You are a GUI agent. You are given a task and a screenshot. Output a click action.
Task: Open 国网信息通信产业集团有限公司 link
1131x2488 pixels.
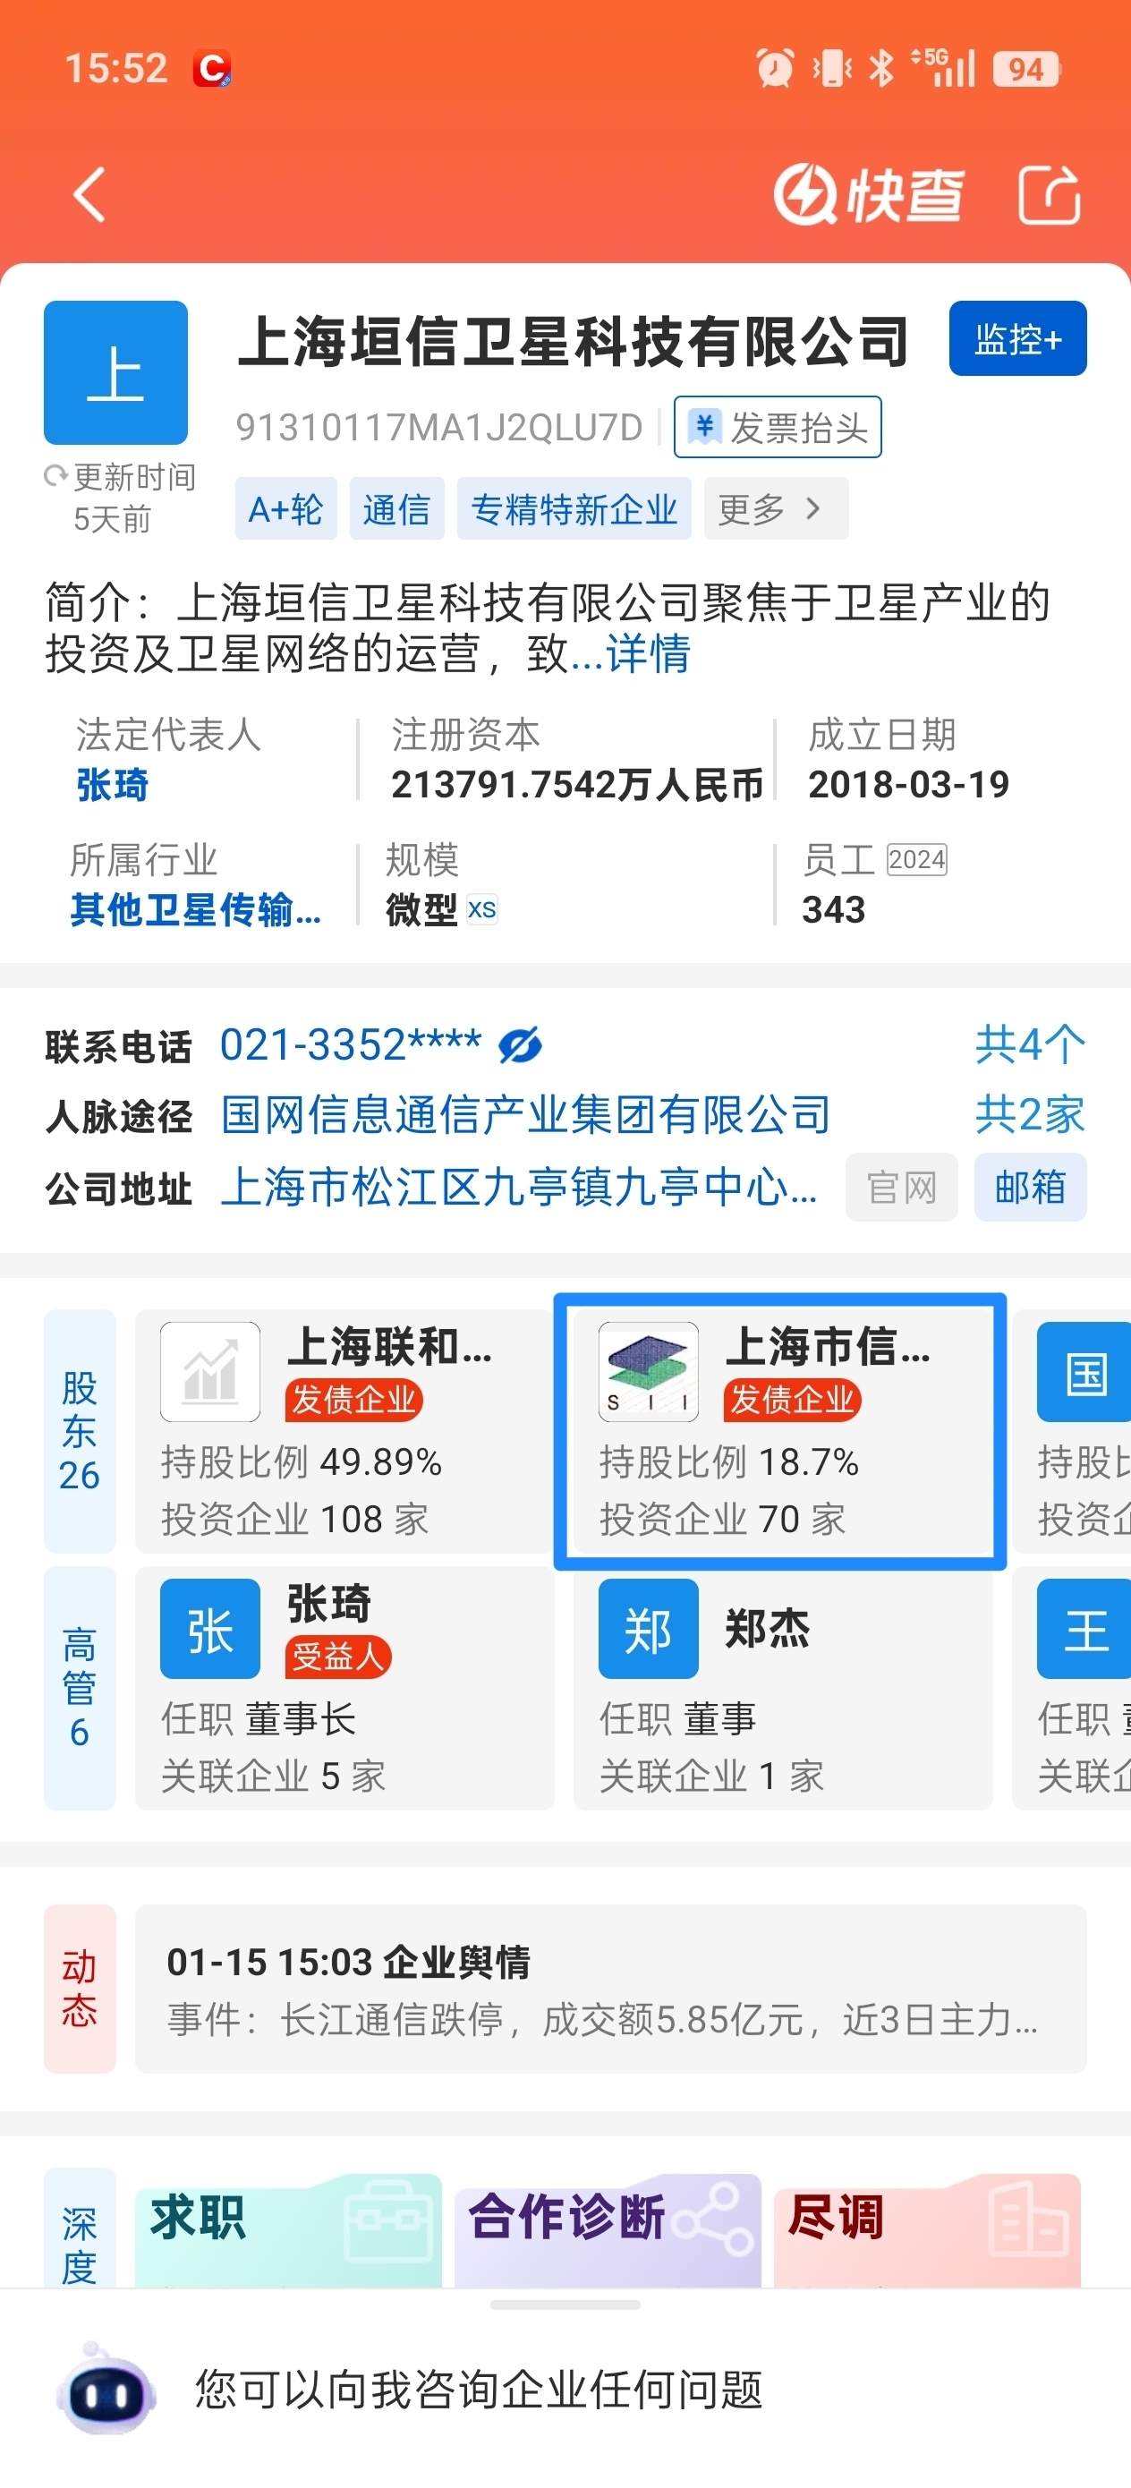pyautogui.click(x=526, y=1115)
